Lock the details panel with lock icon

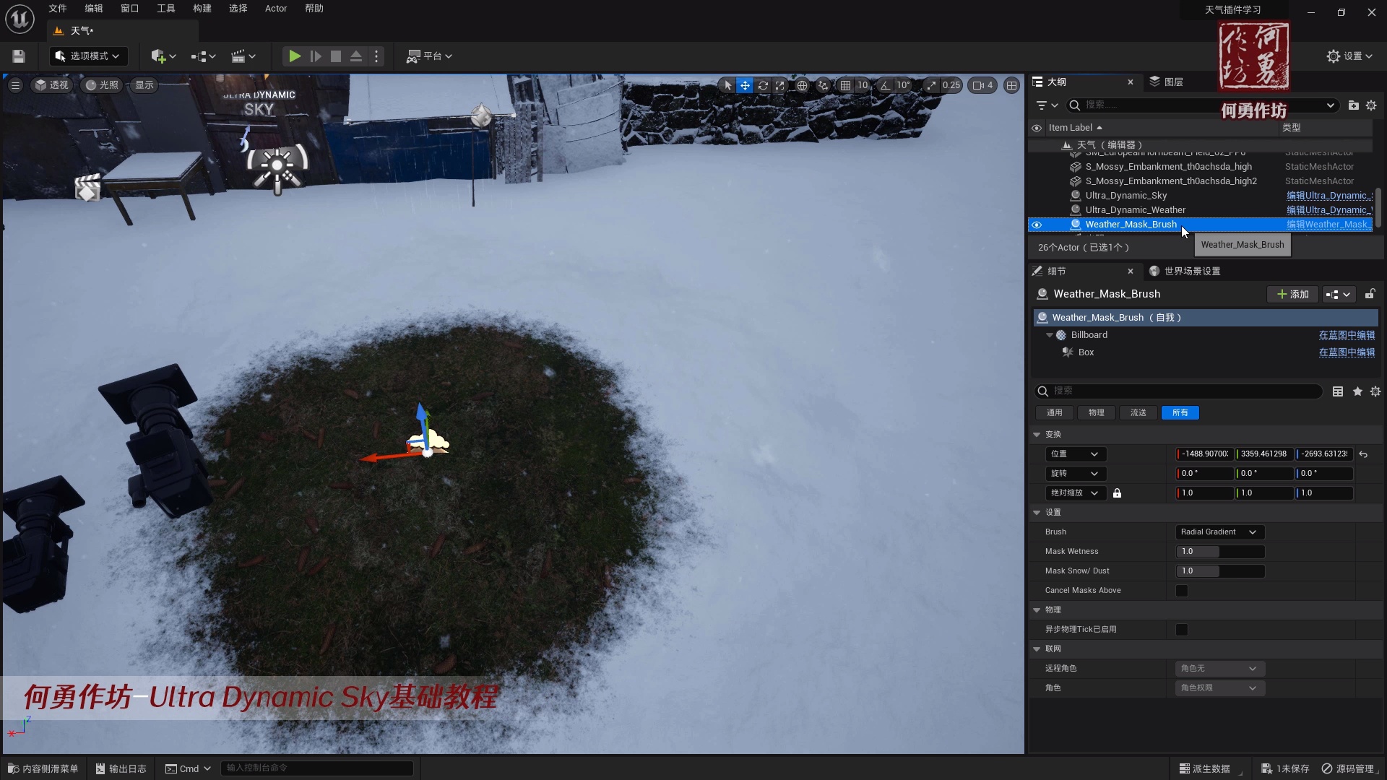(x=1370, y=294)
